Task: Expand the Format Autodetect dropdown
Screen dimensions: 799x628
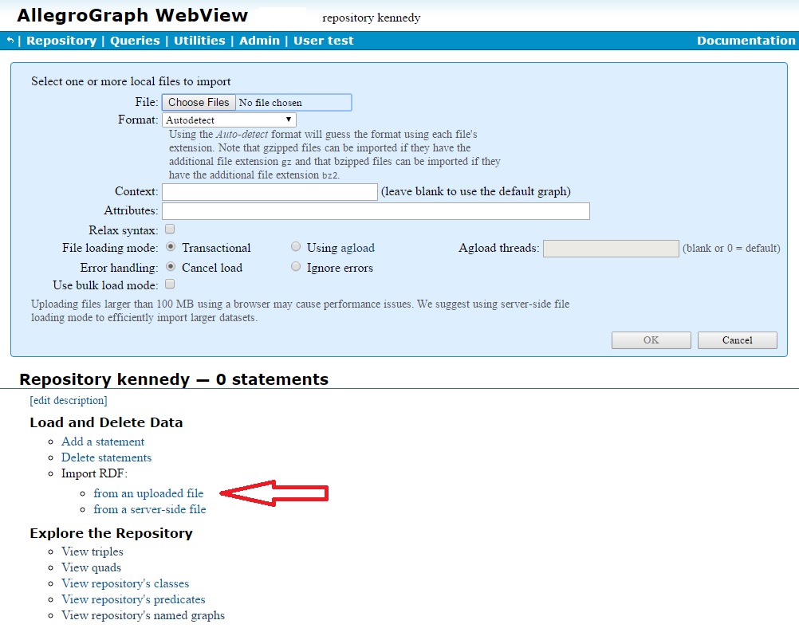Action: coord(229,120)
